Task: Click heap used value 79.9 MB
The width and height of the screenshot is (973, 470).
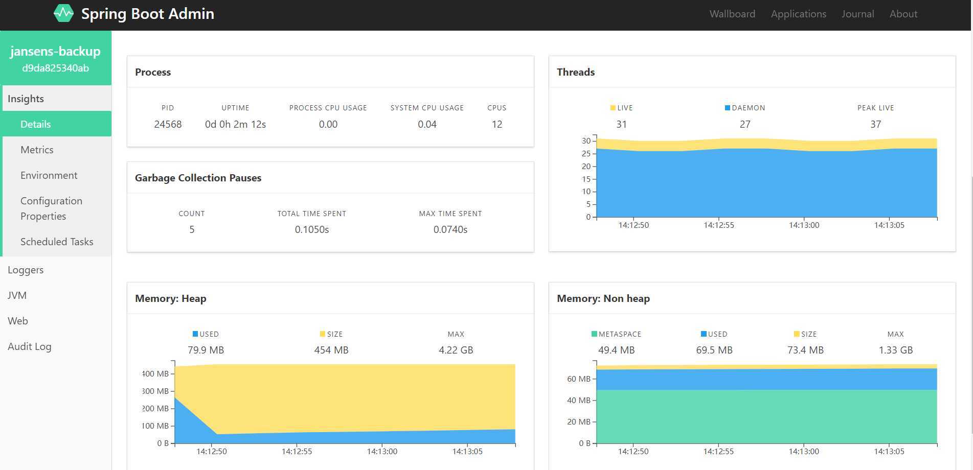Action: [x=206, y=350]
